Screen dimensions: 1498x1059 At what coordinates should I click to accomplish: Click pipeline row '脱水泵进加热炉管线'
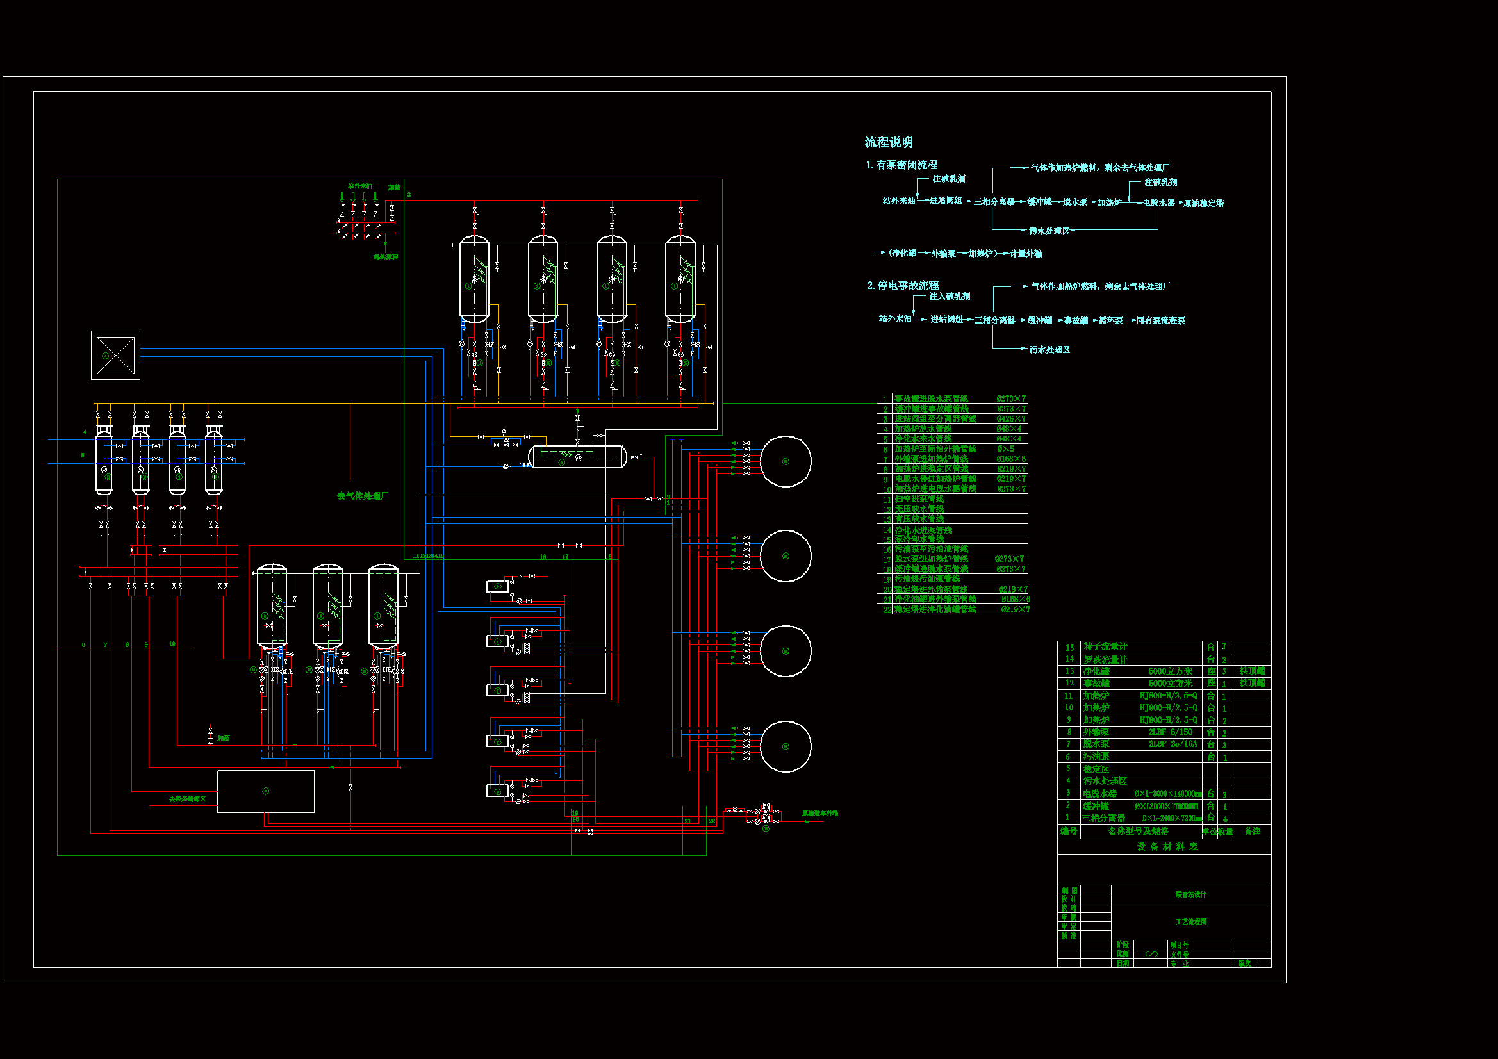pos(952,559)
